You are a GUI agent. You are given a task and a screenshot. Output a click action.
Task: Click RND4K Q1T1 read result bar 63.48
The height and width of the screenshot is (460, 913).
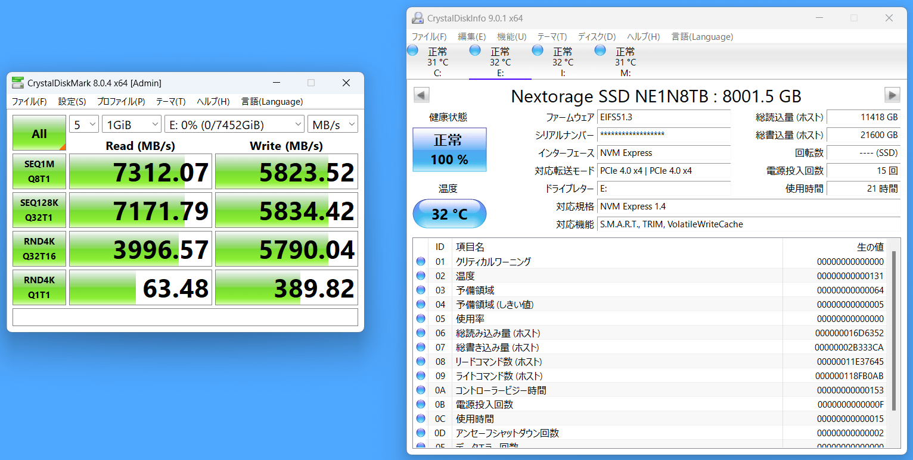[141, 287]
